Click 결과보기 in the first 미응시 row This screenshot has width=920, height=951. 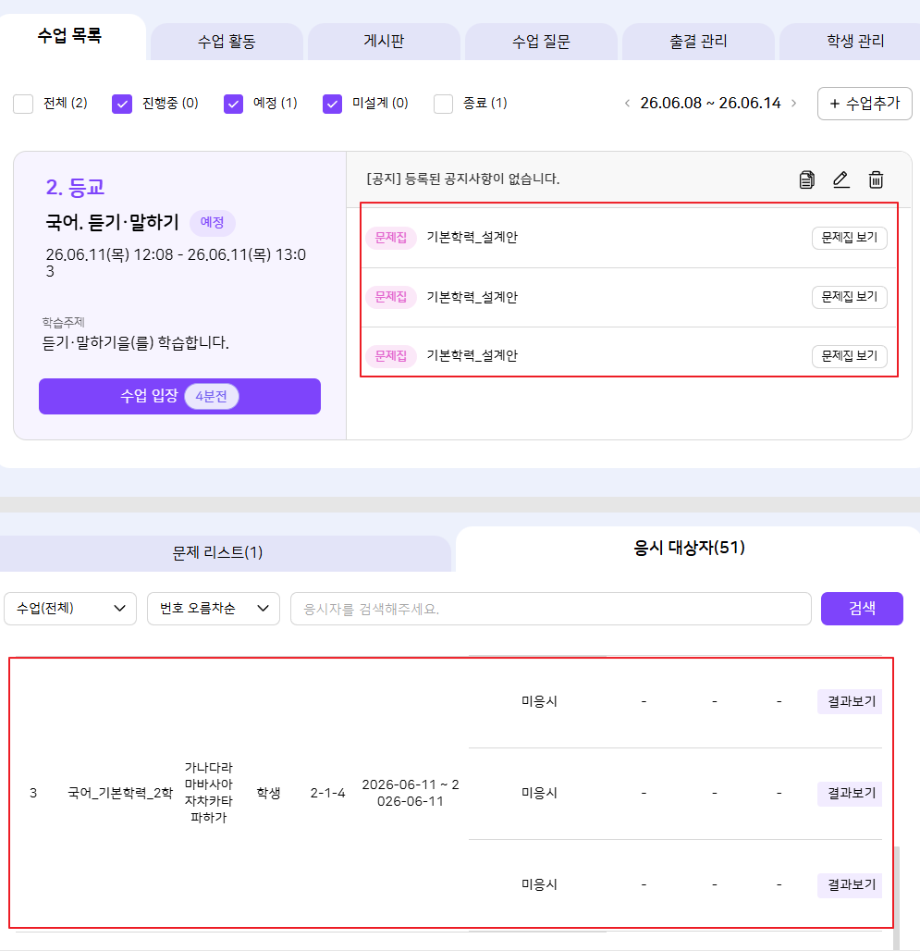click(851, 701)
